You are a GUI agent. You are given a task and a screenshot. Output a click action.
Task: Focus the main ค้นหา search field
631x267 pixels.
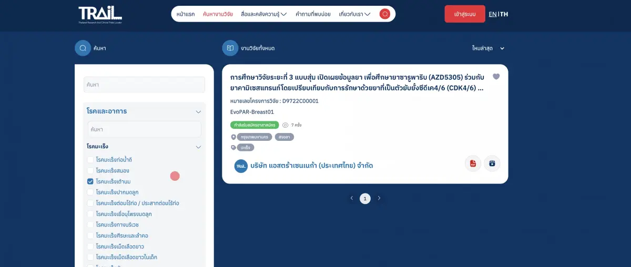point(144,85)
